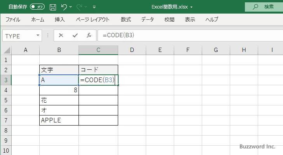This screenshot has width=283, height=155.
Task: Open Insert Function with fx icon
Action: (89, 35)
